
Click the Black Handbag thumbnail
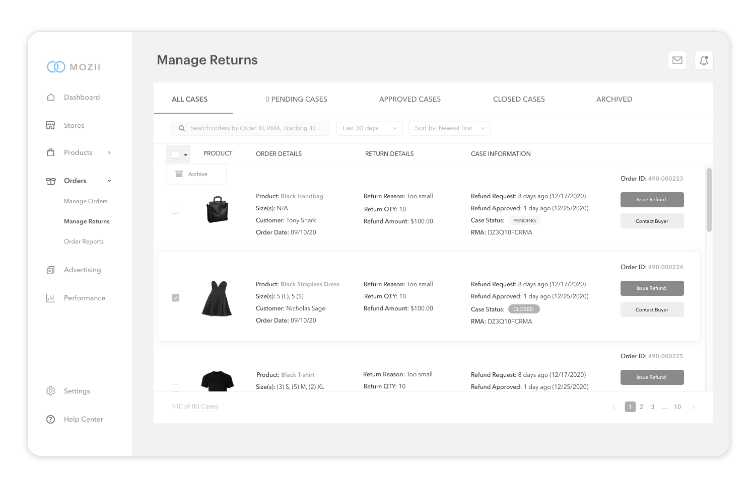pyautogui.click(x=218, y=210)
